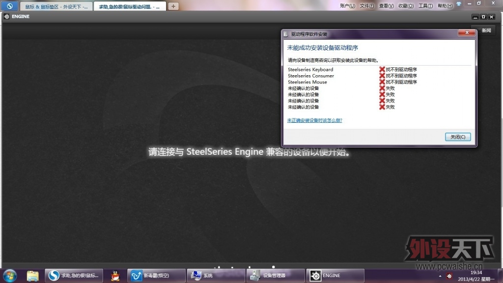Close the 驱动程序软件安装 dialog with X
The image size is (503, 283).
(467, 32)
